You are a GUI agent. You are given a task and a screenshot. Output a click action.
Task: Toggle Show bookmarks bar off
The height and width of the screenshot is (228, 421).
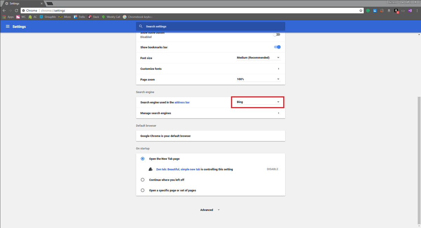pyautogui.click(x=277, y=47)
